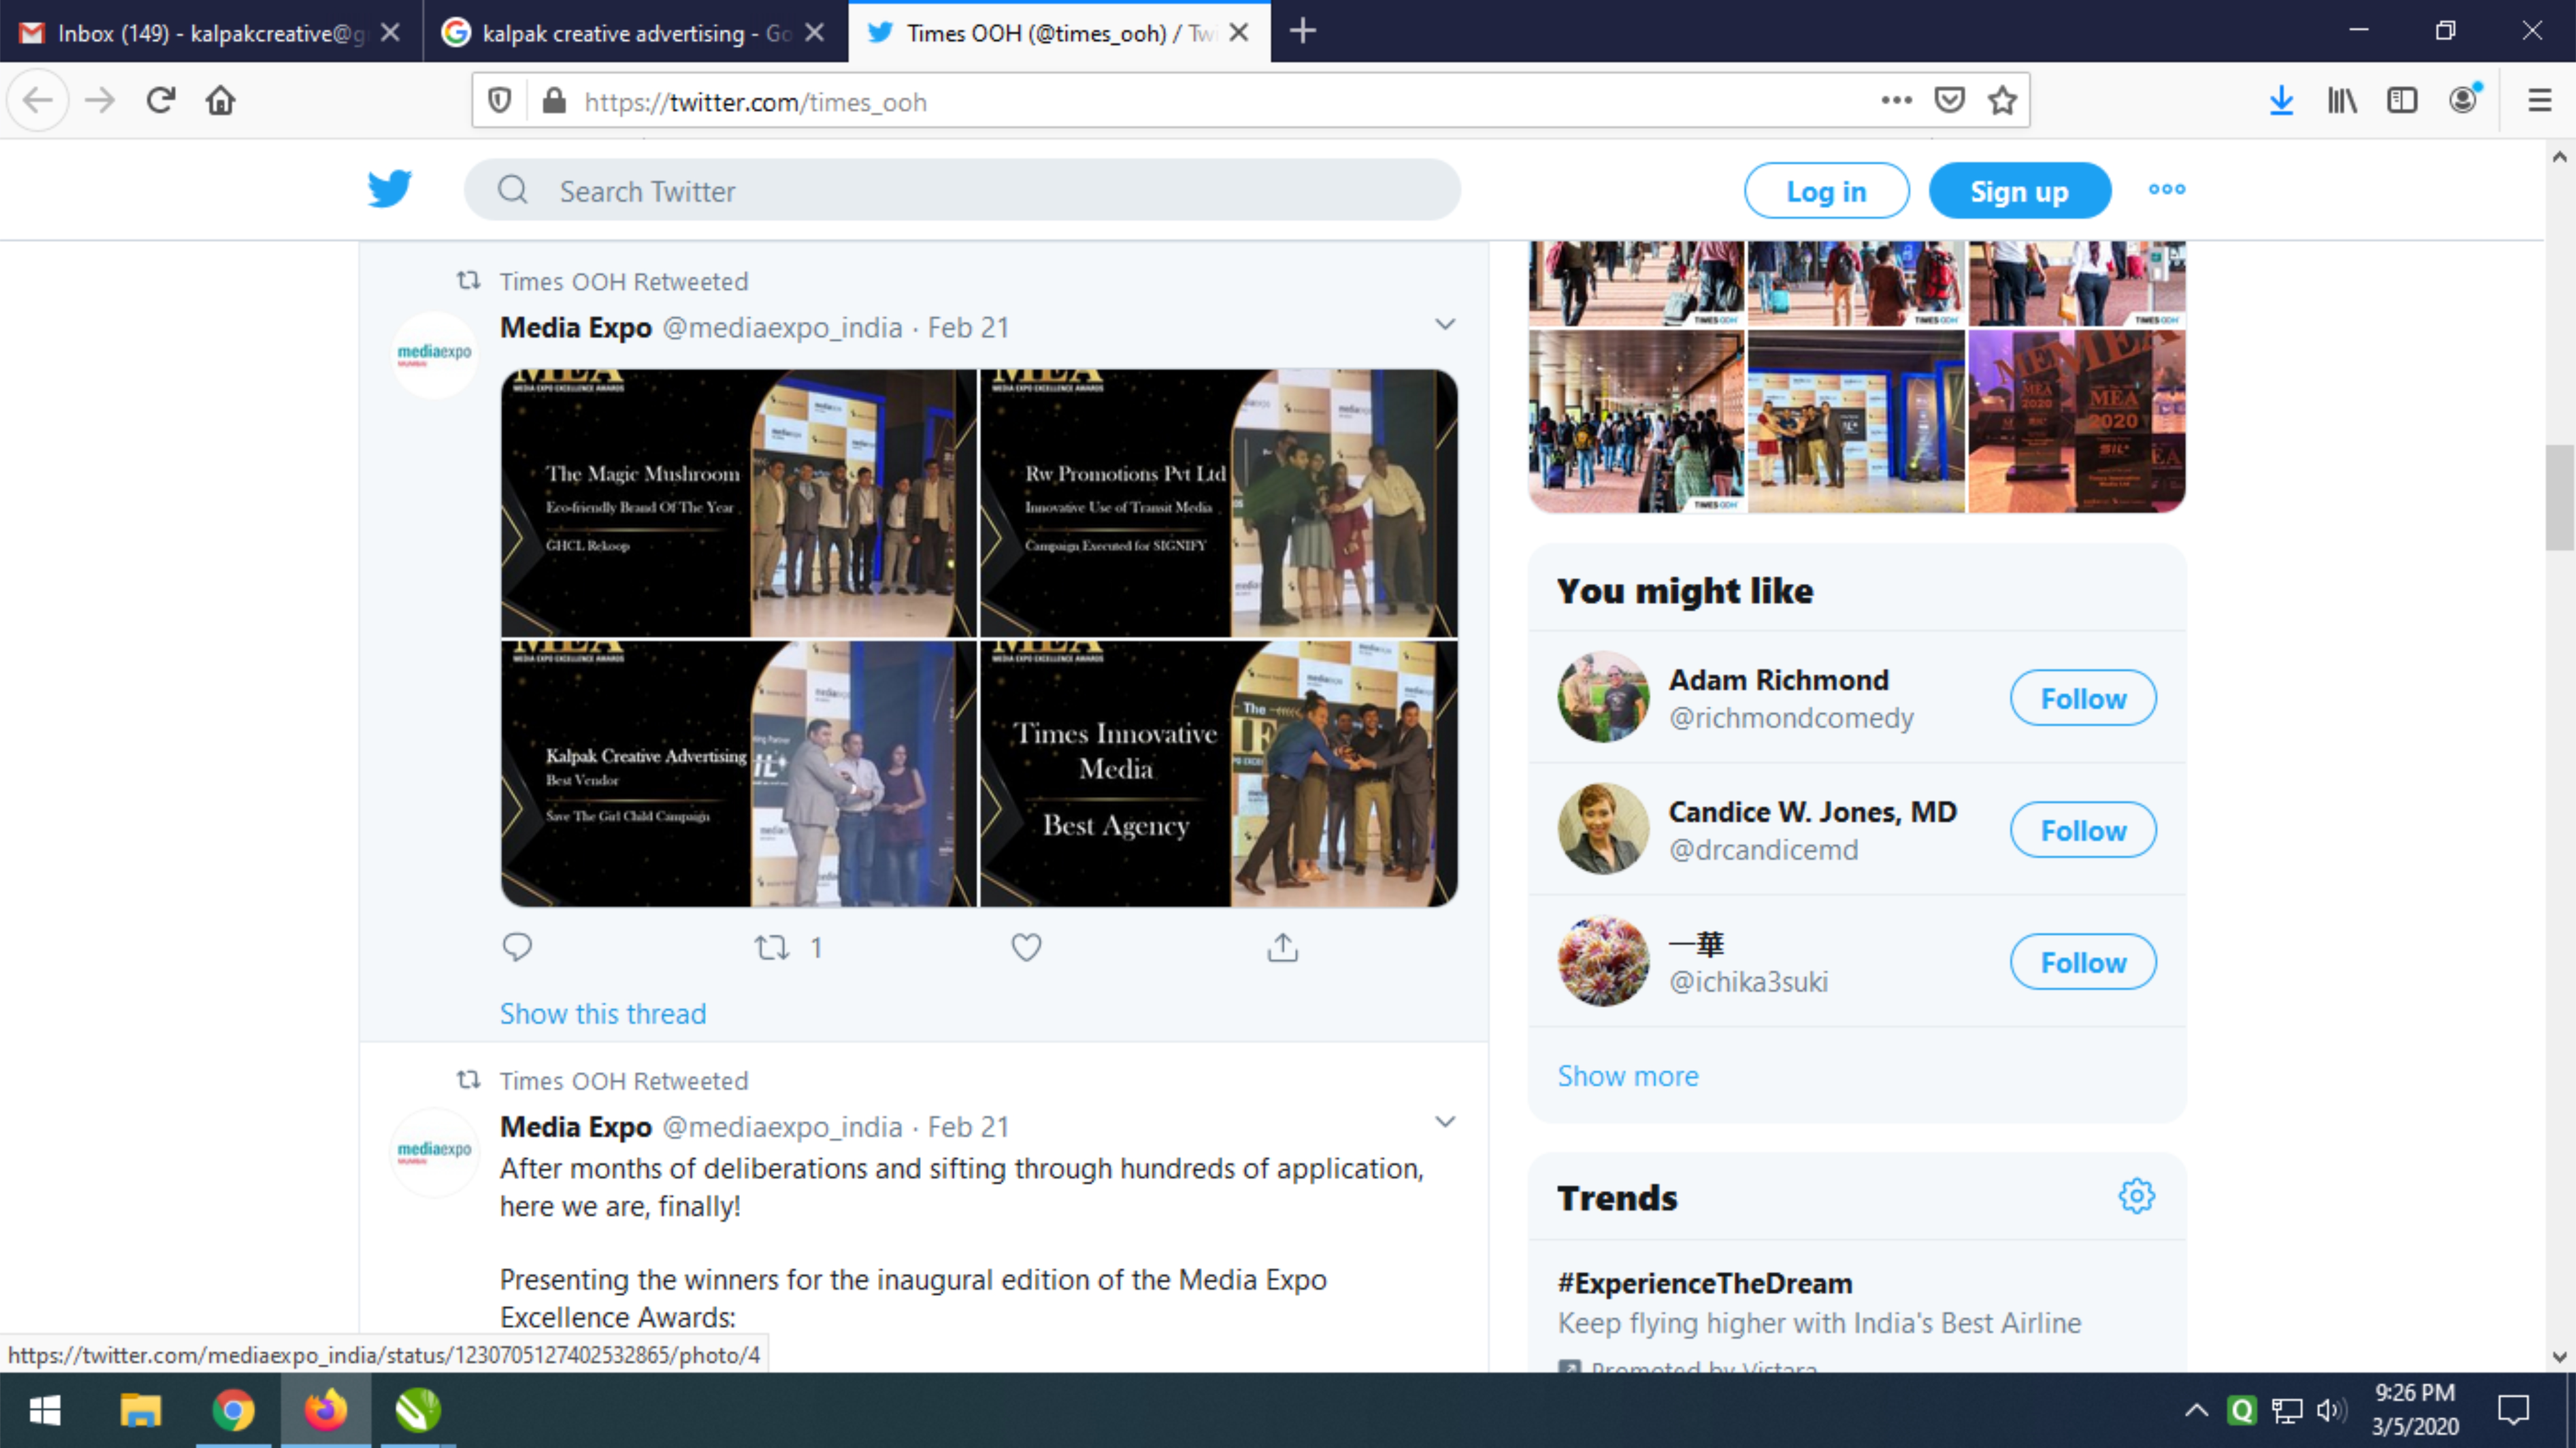The width and height of the screenshot is (2576, 1448).
Task: Expand the second Media Expo tweet caret menu
Action: coord(1445,1122)
